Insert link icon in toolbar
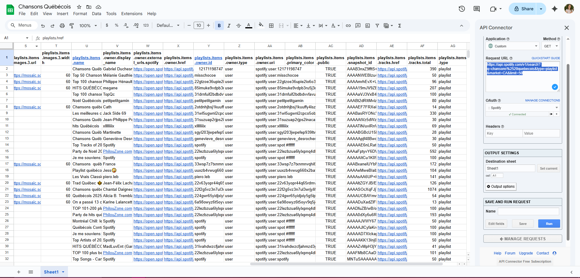The image size is (580, 278). [348, 26]
